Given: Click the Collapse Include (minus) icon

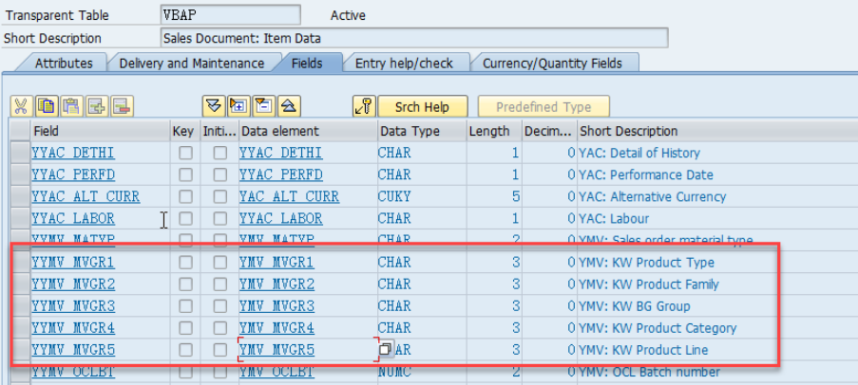Looking at the screenshot, I should click(x=264, y=106).
